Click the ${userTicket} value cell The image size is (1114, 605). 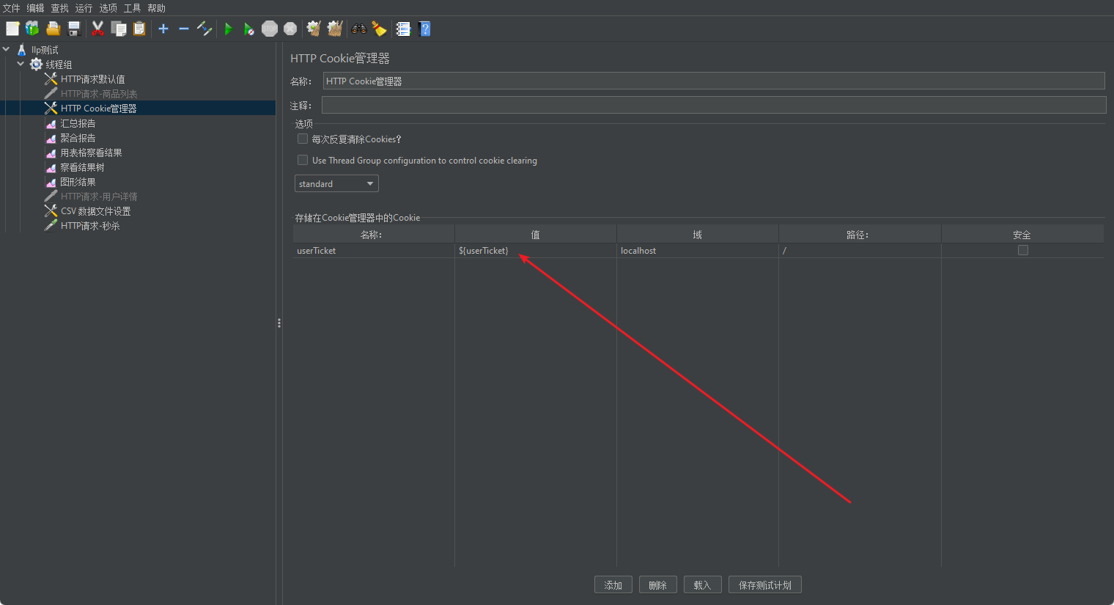pos(536,251)
